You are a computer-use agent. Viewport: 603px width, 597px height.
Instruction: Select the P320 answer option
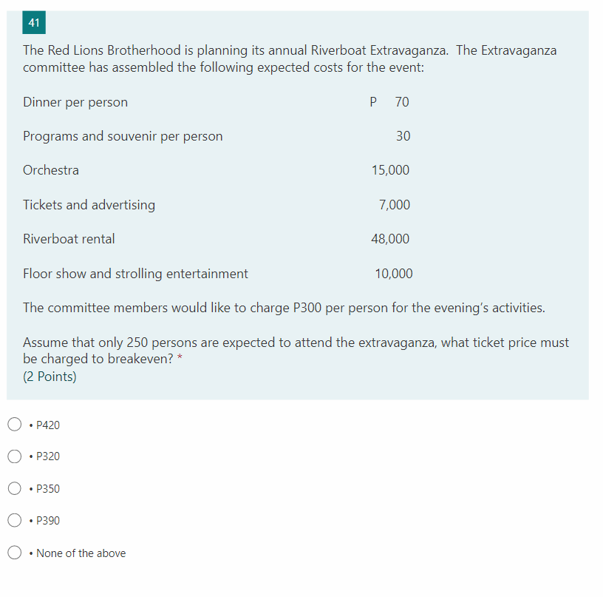coord(14,456)
